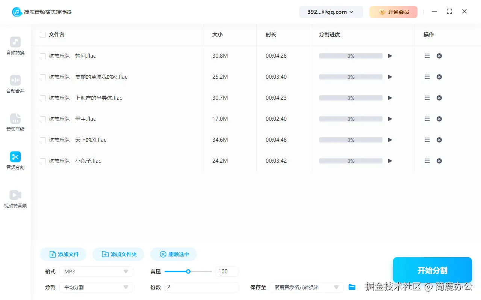The image size is (481, 300).
Task: Click the 添加文件夹 button
Action: 118,254
